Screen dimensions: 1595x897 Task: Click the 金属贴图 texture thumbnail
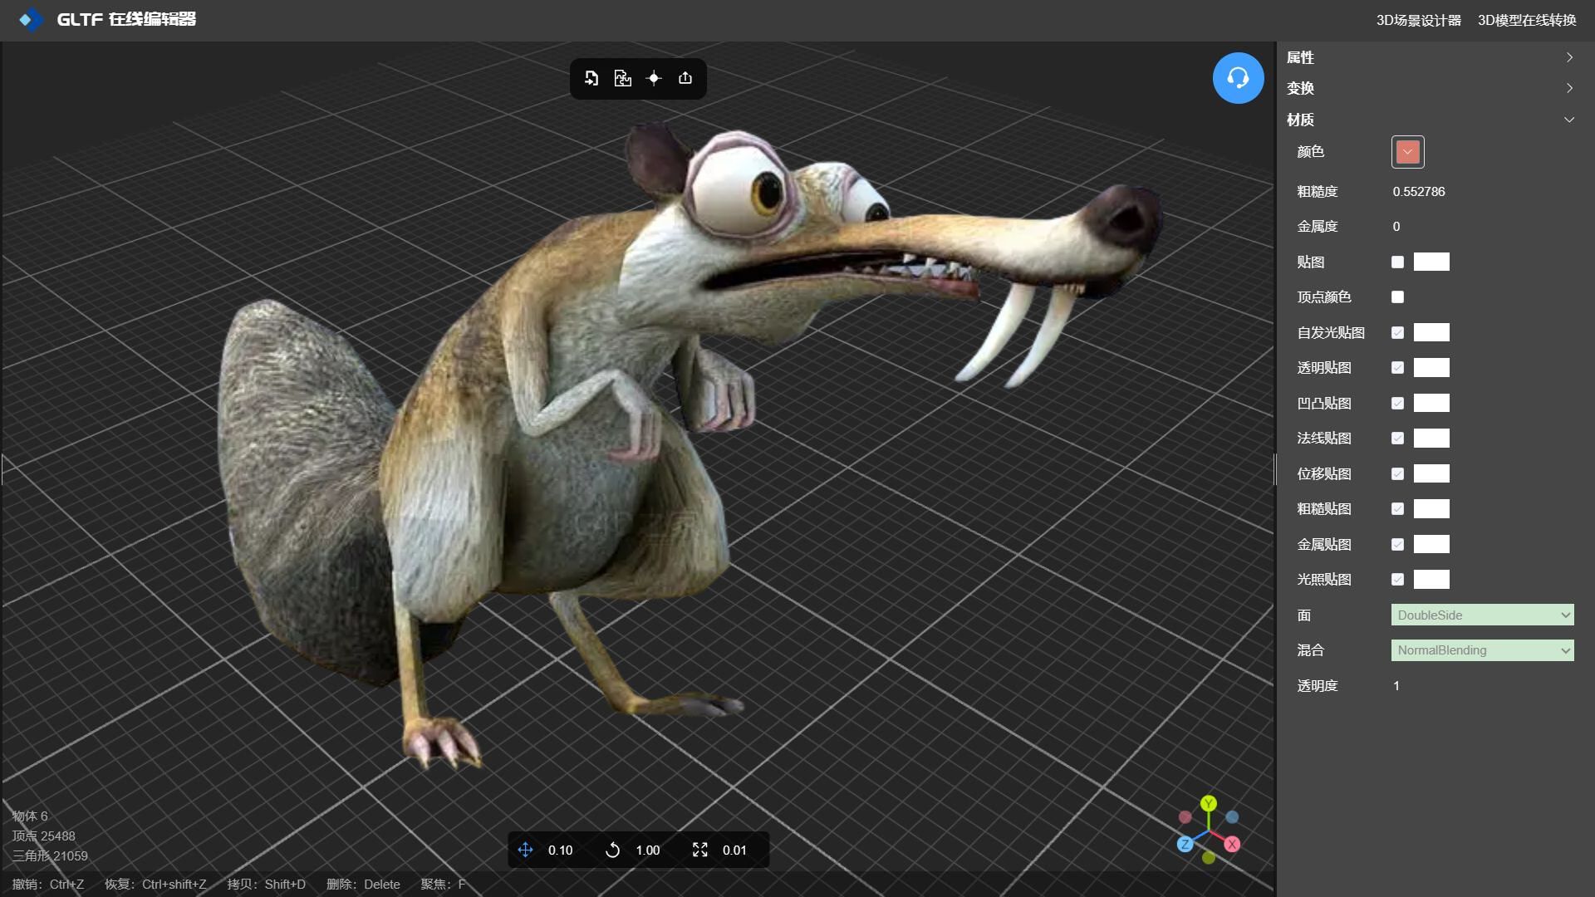pos(1431,544)
